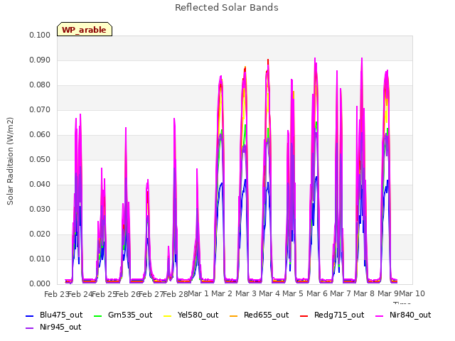This screenshot has width=455, height=341.
Task: Click the 0.030 y-axis tick label
Action: (40, 209)
